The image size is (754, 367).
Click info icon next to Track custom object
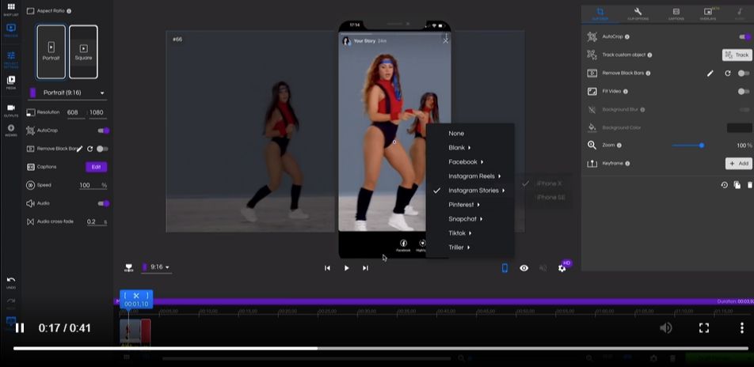[649, 55]
